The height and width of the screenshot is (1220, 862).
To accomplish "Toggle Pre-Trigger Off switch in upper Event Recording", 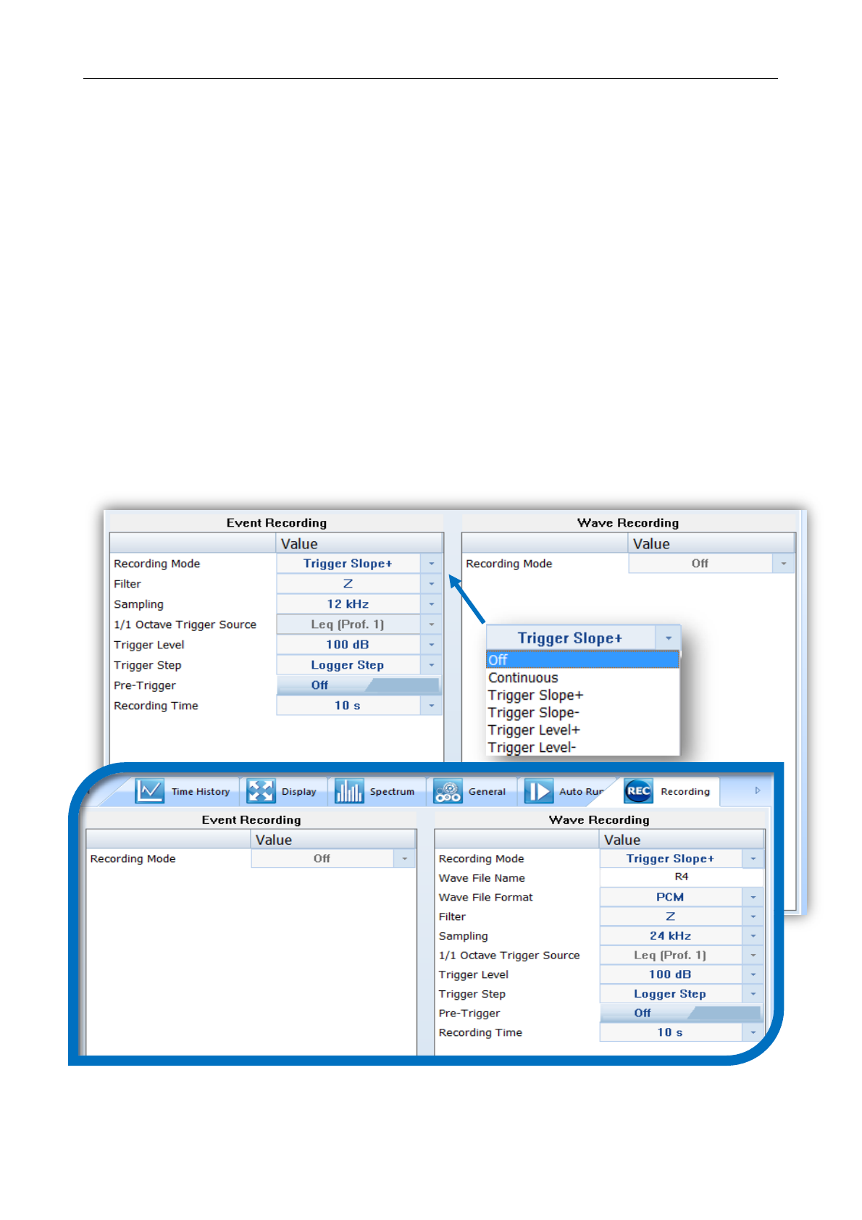I will (x=359, y=685).
